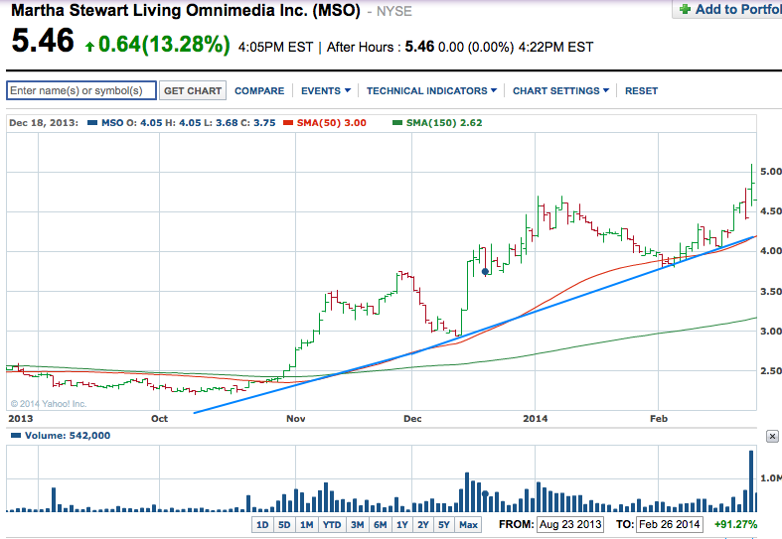Open the COMPARE option
This screenshot has width=782, height=539.
pyautogui.click(x=259, y=91)
